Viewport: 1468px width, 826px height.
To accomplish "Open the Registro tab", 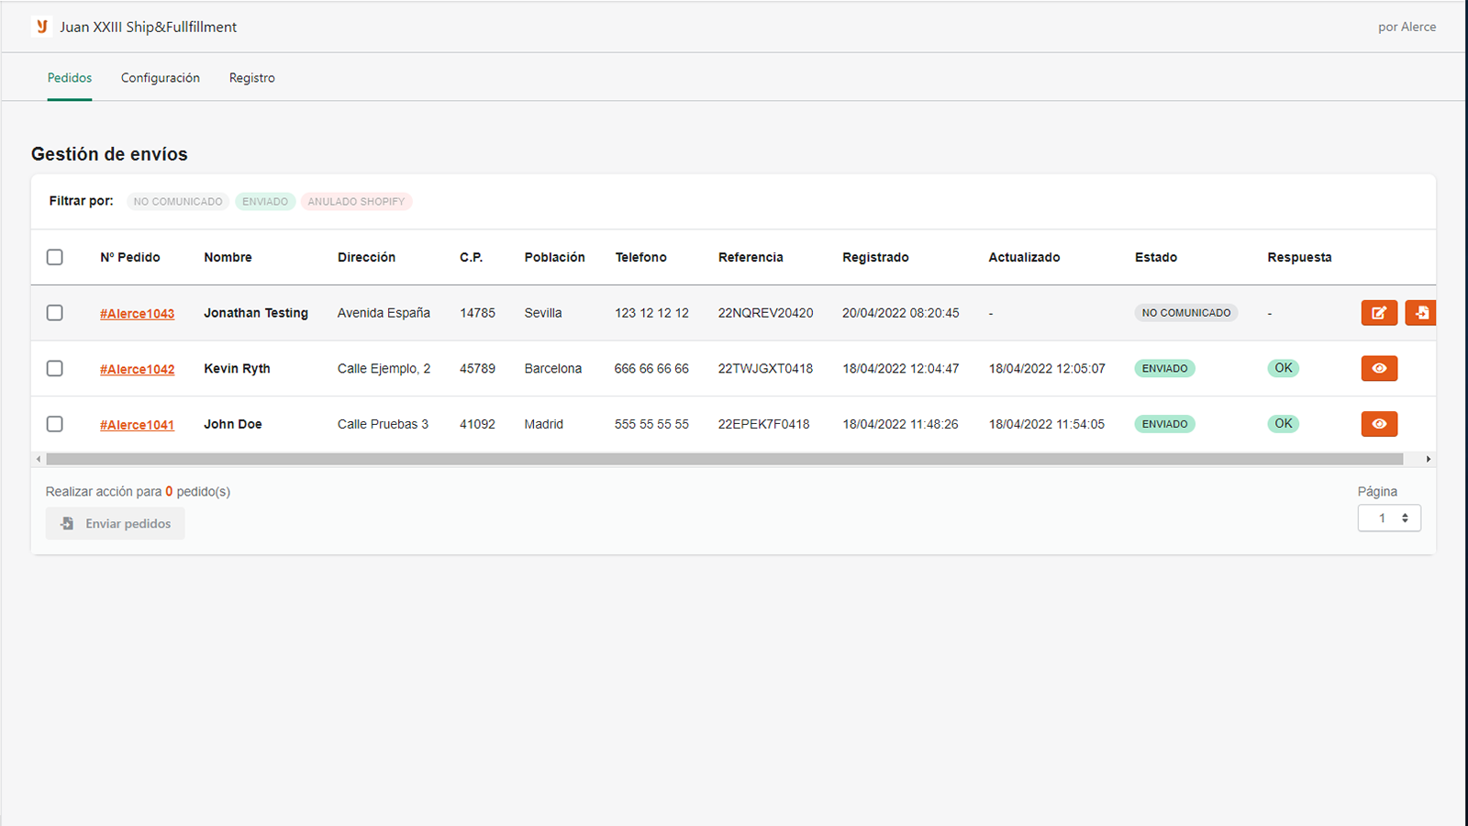I will (x=252, y=78).
